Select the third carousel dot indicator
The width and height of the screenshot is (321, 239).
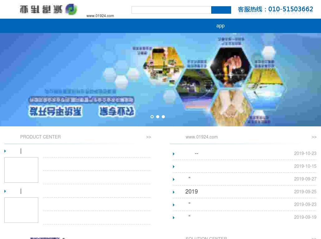(x=163, y=117)
